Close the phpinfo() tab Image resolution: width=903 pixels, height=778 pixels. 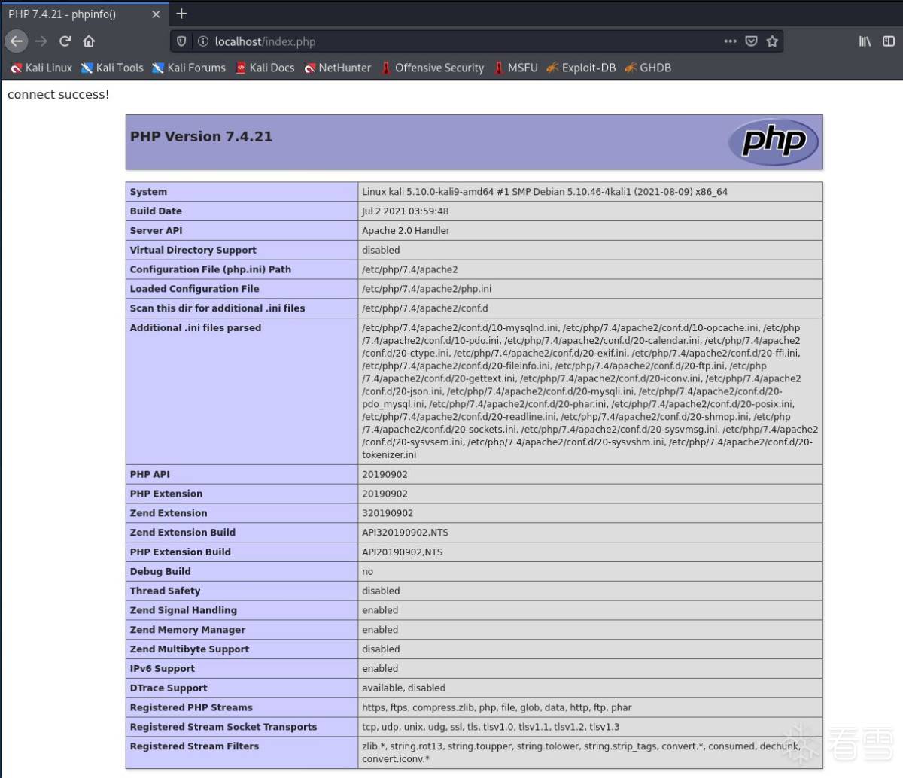point(157,14)
